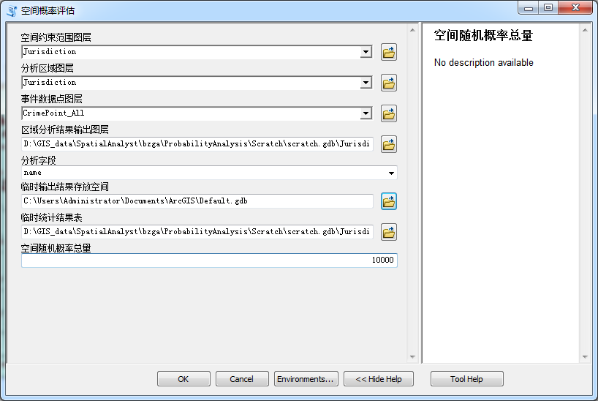598x401 pixels.
Task: Maximize the 空间概率评估 window
Action: (548, 7)
